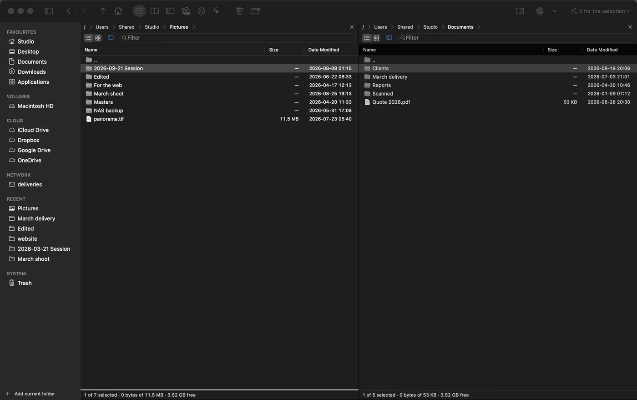Select the Clients folder in Documents pane

(x=498, y=68)
